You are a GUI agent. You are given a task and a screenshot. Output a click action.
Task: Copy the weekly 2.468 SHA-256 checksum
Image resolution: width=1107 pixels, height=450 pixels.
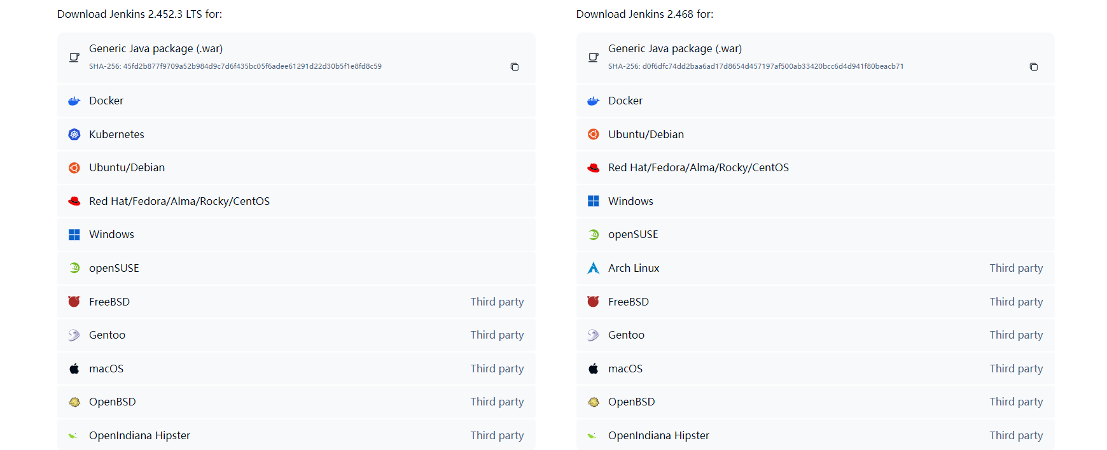[x=1033, y=67]
